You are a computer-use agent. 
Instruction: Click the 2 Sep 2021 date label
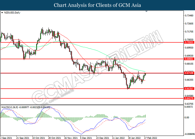[6, 138]
